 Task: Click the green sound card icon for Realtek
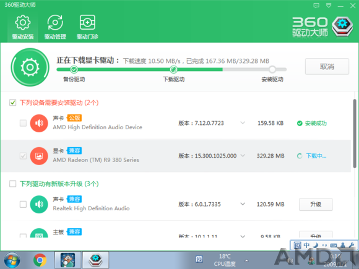pos(39,205)
